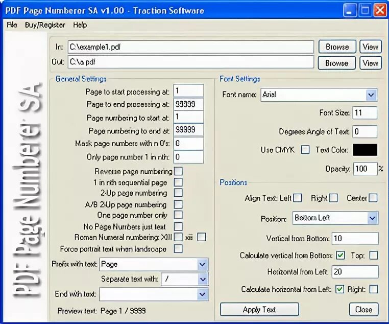Check Calculate horizontal from Right

pyautogui.click(x=374, y=289)
